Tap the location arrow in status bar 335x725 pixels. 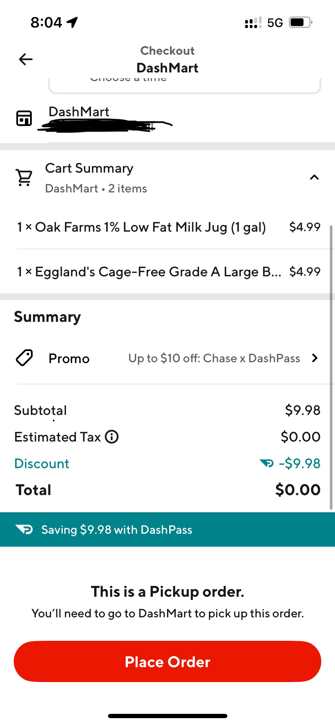click(72, 22)
